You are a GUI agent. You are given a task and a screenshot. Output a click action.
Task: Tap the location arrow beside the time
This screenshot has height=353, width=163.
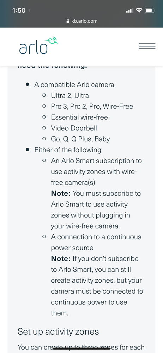(29, 10)
